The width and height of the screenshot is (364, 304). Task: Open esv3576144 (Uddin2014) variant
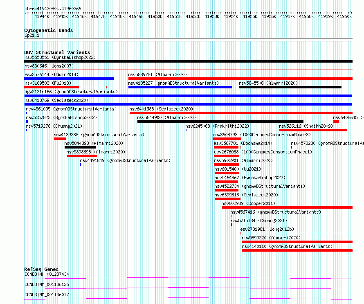pyautogui.click(x=52, y=74)
